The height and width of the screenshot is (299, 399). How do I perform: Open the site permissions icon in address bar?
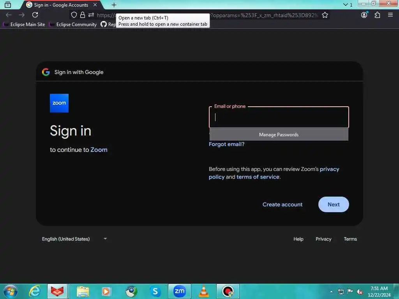pos(91,15)
